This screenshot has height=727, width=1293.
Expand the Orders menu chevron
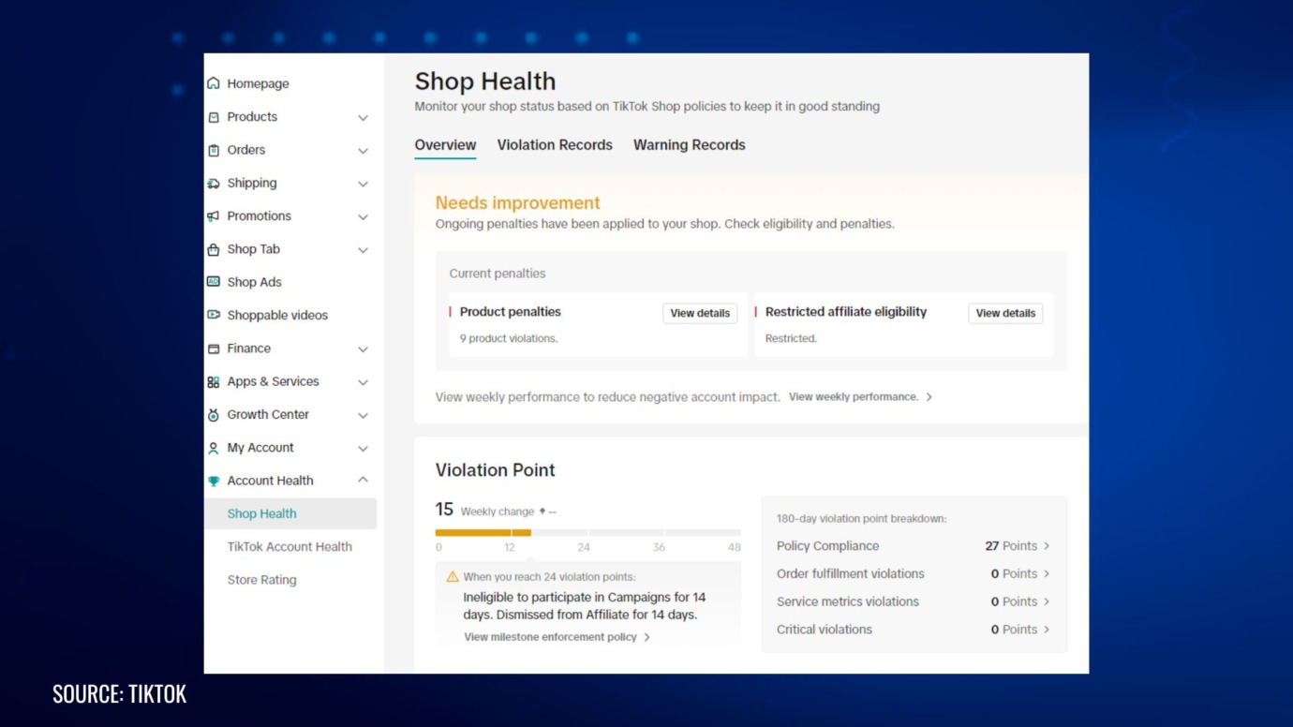(x=363, y=151)
